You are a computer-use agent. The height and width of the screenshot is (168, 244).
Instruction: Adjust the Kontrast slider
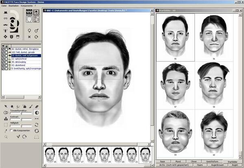click(21, 119)
